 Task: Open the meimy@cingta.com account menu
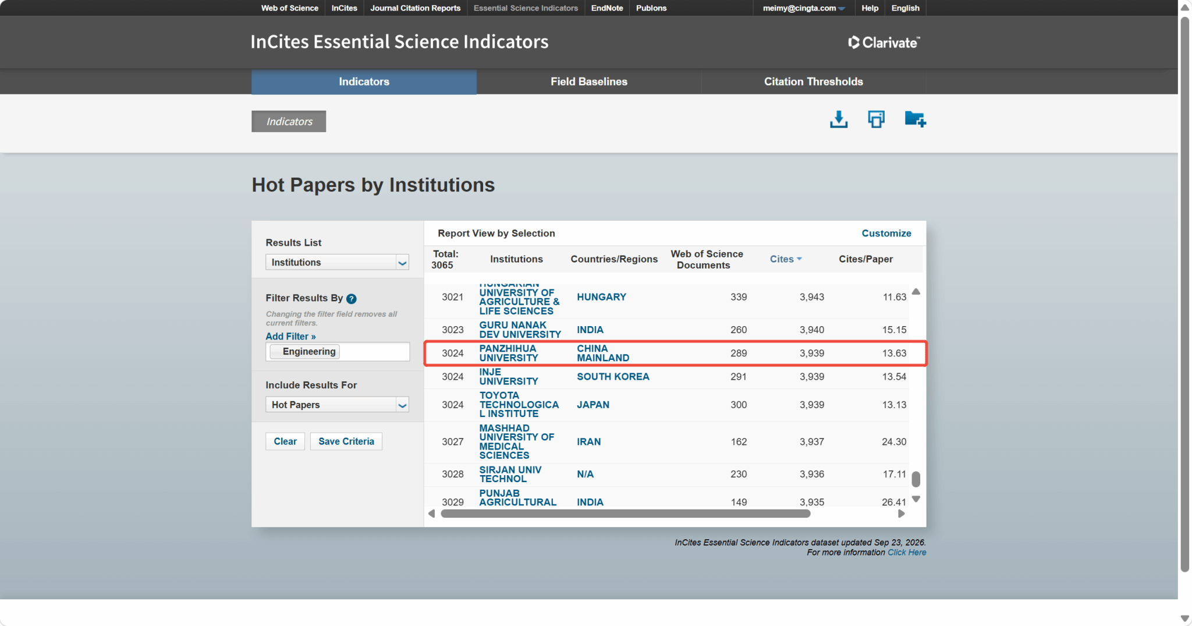pyautogui.click(x=803, y=8)
